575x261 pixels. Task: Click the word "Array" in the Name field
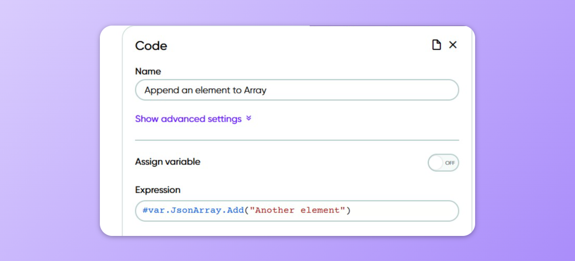tap(255, 90)
